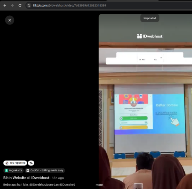Click the You reposted badge
192x189 pixels.
pyautogui.click(x=15, y=163)
